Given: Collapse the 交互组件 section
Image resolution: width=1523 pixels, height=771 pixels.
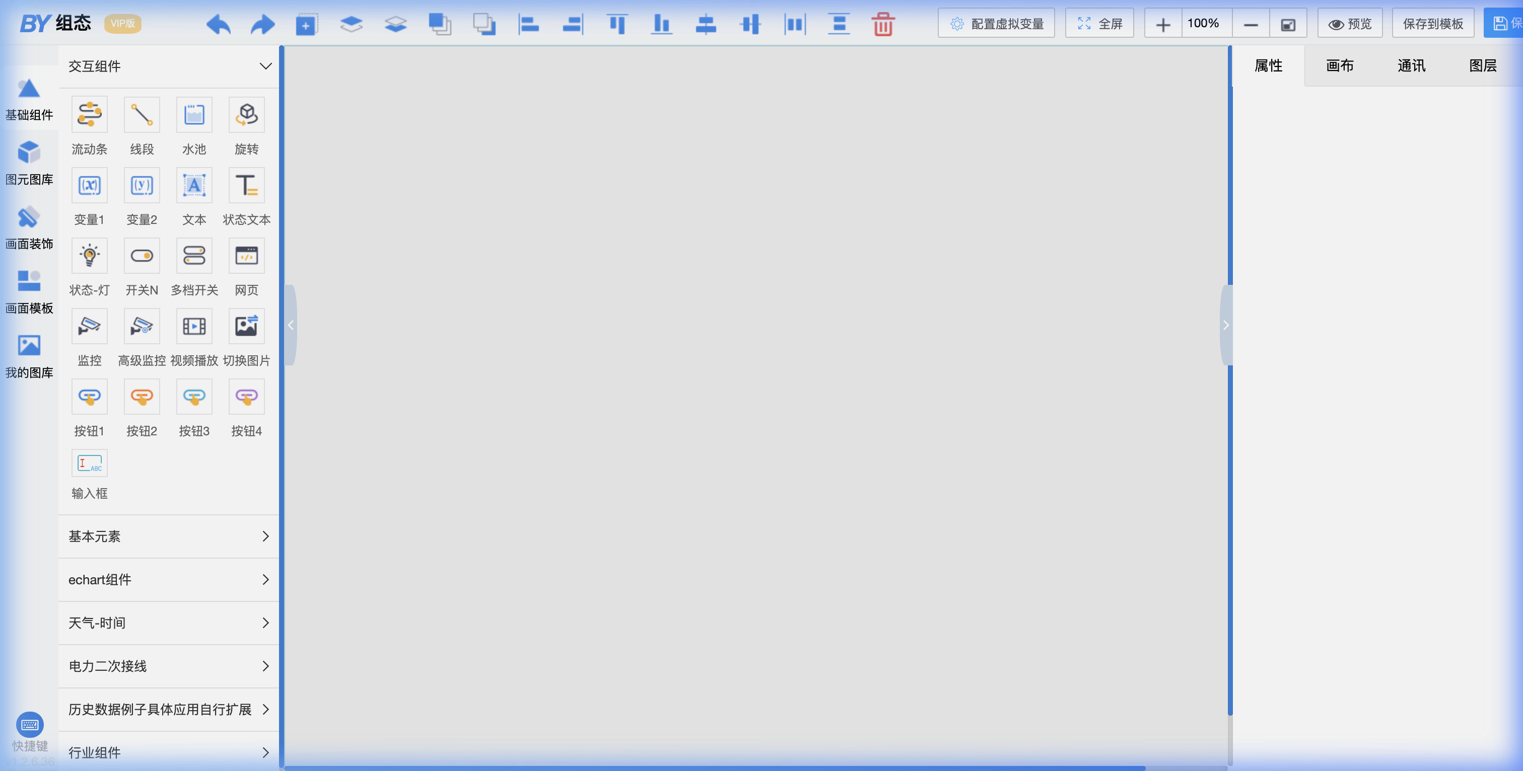Looking at the screenshot, I should click(x=169, y=66).
